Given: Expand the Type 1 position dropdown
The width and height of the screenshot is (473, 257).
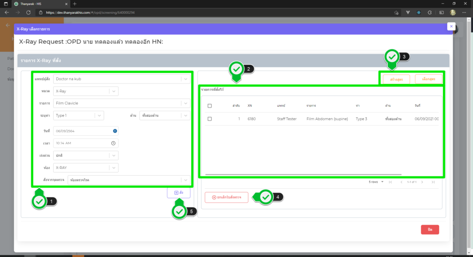Looking at the screenshot, I should click(100, 115).
